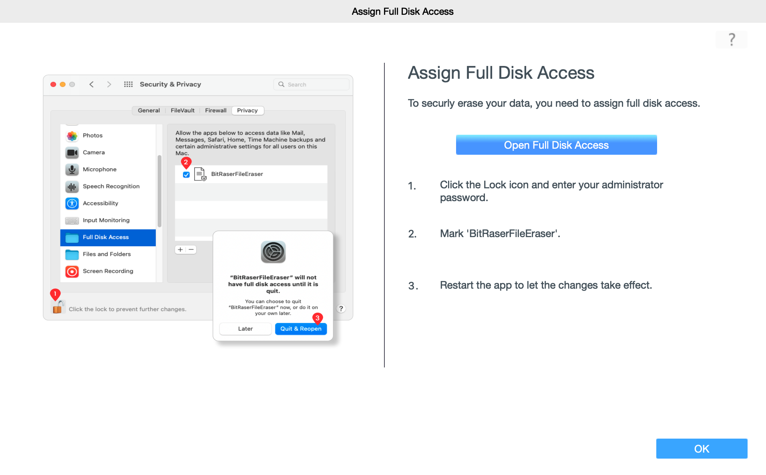Select the Privacy tab

[247, 110]
